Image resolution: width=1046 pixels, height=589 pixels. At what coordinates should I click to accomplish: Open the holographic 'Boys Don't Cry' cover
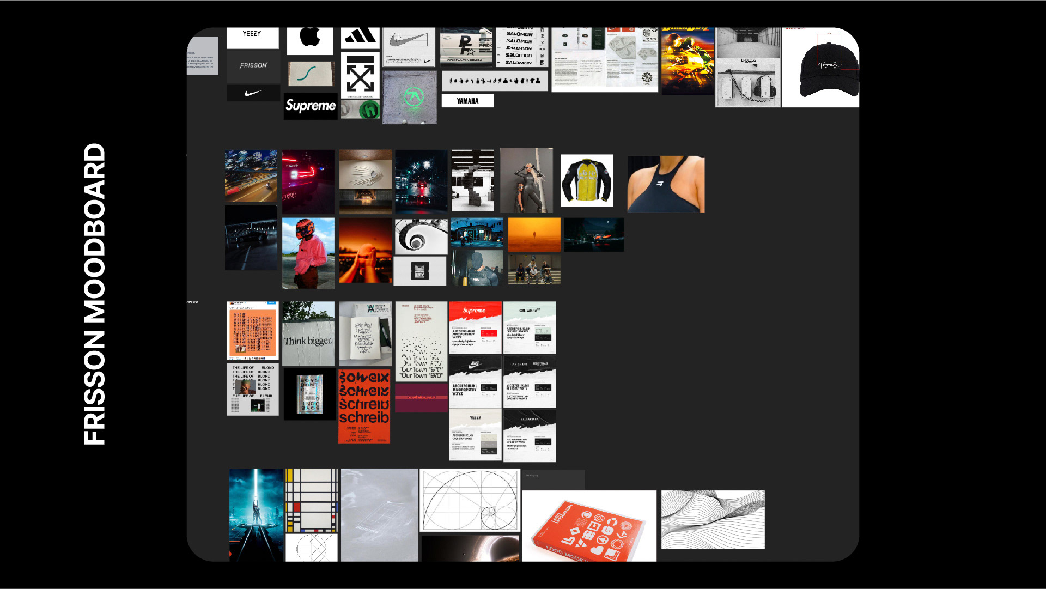pyautogui.click(x=310, y=394)
